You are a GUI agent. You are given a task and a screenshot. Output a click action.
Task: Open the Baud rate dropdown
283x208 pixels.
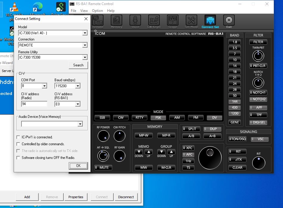(78, 86)
